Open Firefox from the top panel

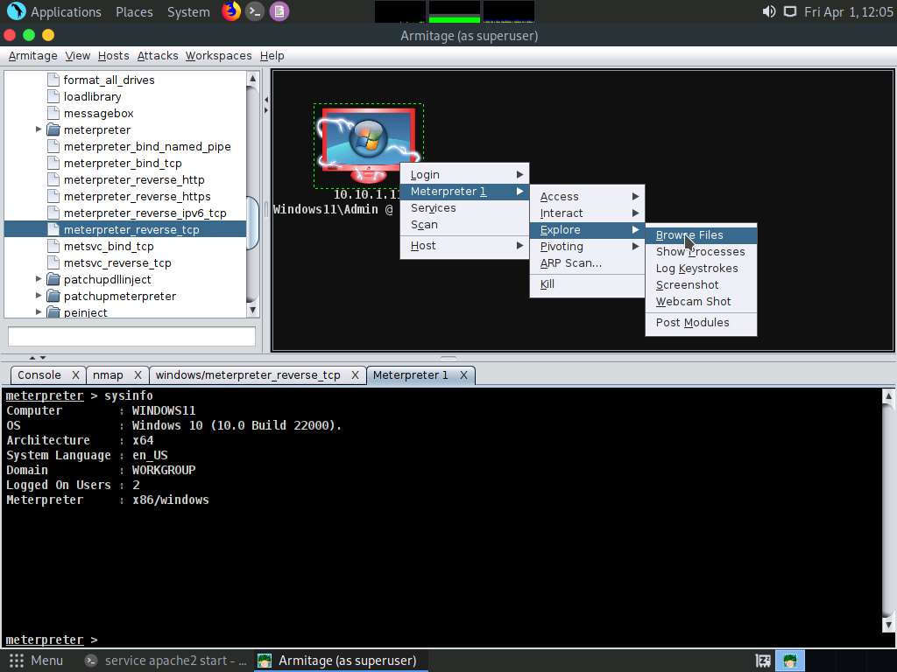click(231, 11)
